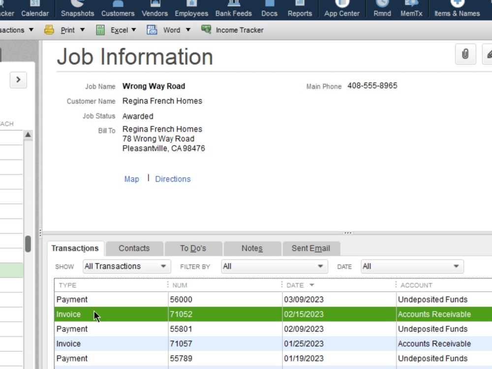492x369 pixels.
Task: Open the Map link for the billing address
Action: point(131,179)
